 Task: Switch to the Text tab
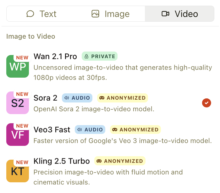click(x=41, y=14)
